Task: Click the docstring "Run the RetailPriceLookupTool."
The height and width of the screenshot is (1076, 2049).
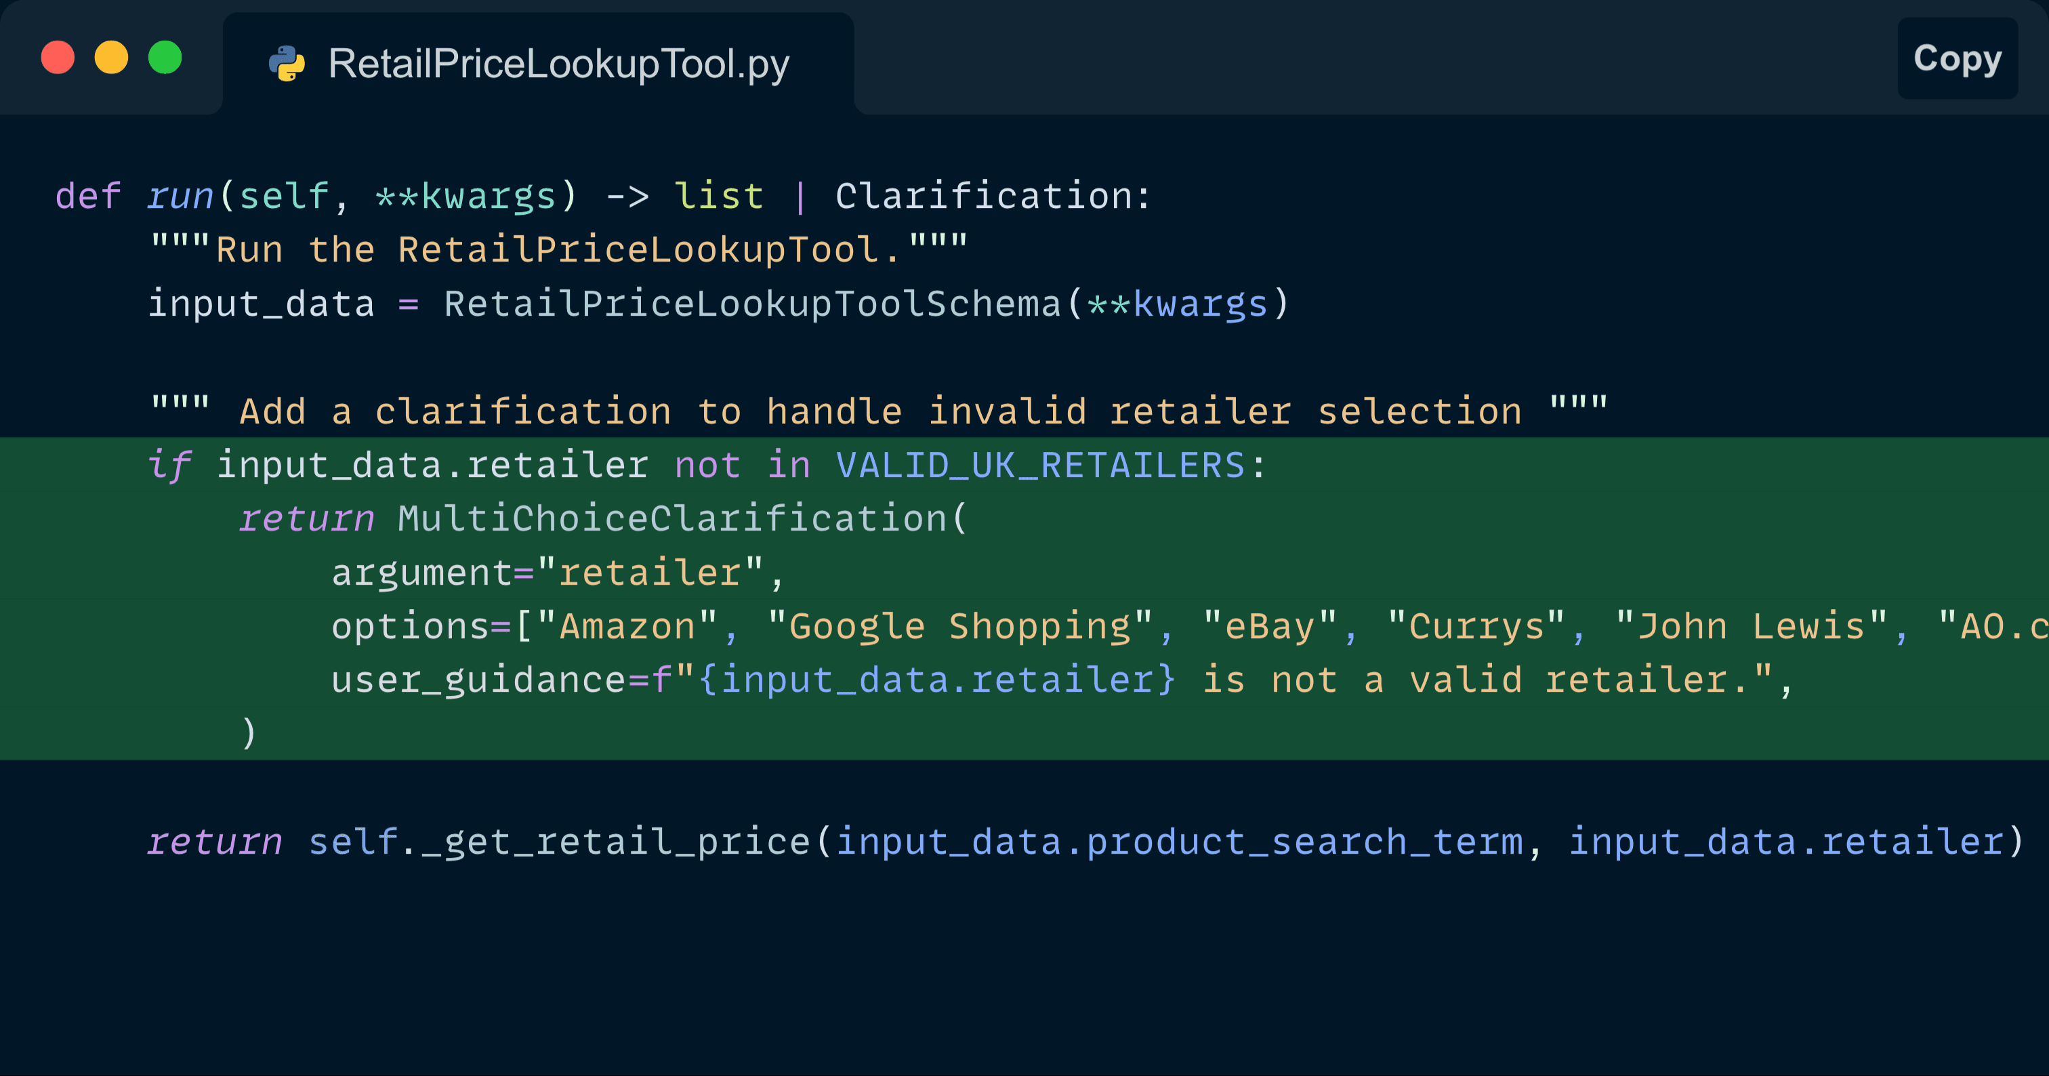Action: [x=559, y=250]
